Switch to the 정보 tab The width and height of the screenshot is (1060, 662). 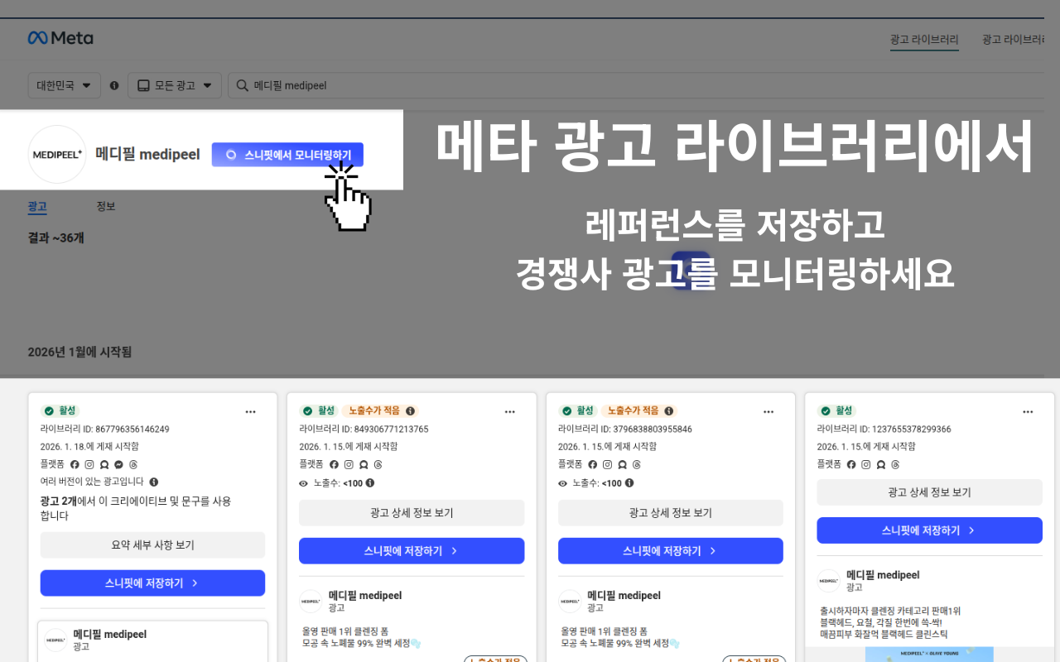click(106, 206)
